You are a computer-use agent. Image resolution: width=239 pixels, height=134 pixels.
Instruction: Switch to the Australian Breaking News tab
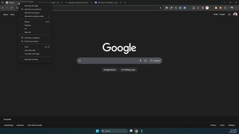click(78, 3)
